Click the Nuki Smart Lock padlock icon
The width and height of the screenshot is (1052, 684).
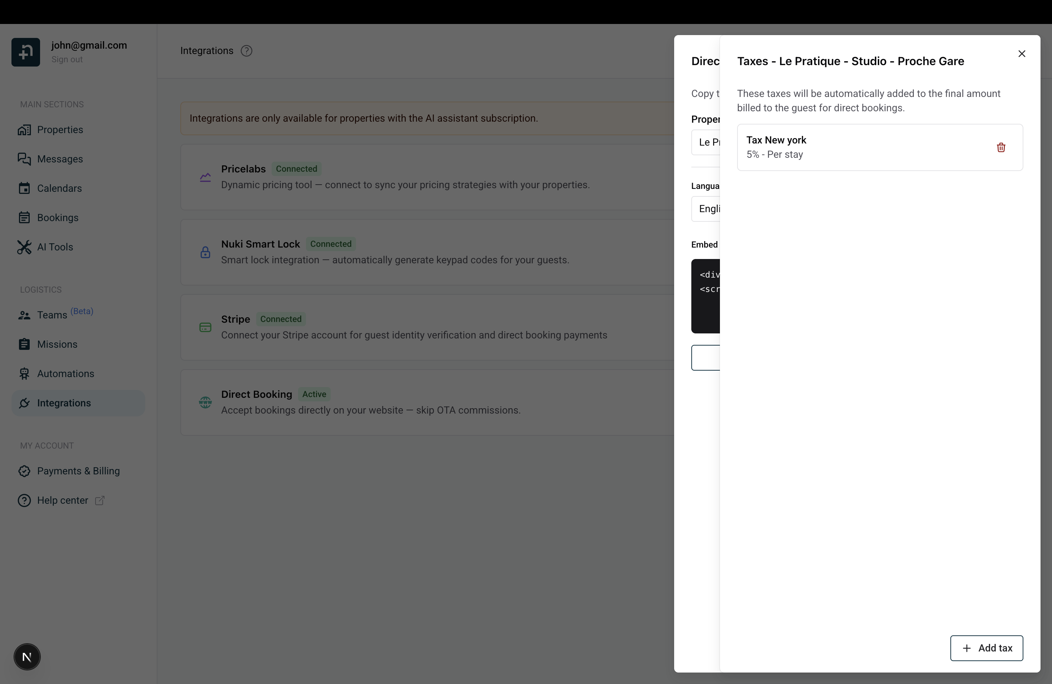click(x=205, y=252)
